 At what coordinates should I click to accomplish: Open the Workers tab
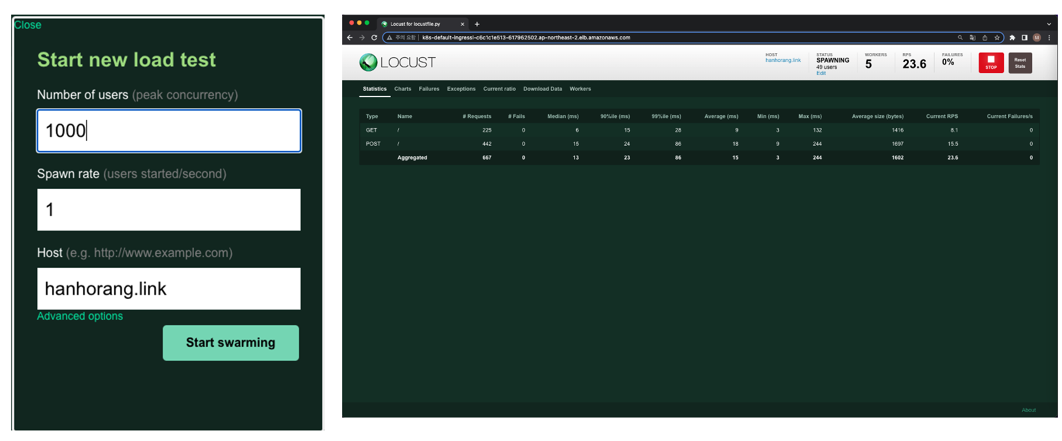click(x=580, y=89)
